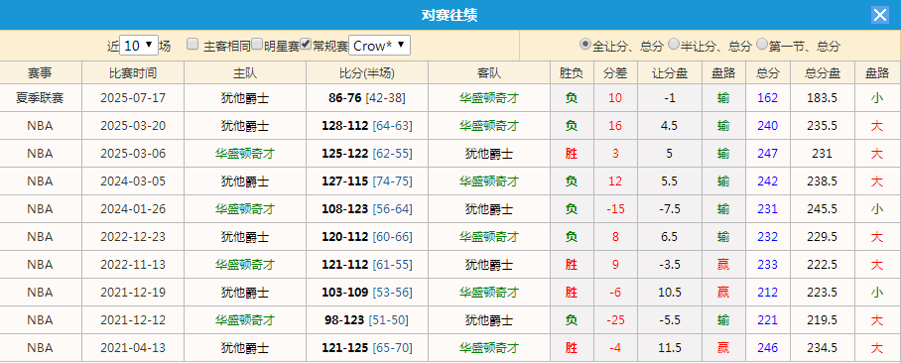The height and width of the screenshot is (363, 901).
Task: Click the 主队 column header
Action: pos(245,73)
